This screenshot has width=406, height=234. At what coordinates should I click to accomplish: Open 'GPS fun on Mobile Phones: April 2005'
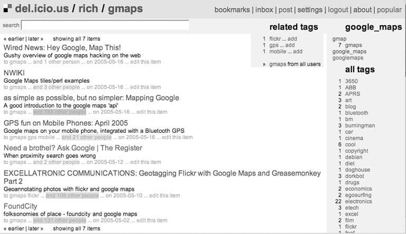click(x=66, y=123)
